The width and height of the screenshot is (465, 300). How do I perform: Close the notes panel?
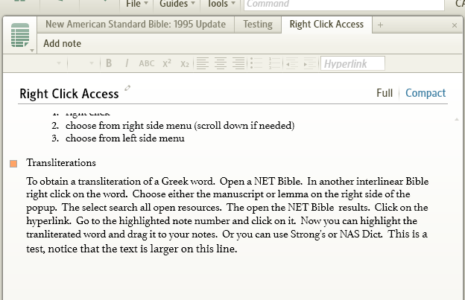455,25
